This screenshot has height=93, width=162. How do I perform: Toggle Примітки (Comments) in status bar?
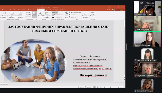coord(88,87)
